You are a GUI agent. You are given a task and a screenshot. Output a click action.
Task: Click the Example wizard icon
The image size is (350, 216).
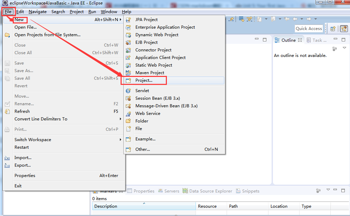click(x=128, y=139)
